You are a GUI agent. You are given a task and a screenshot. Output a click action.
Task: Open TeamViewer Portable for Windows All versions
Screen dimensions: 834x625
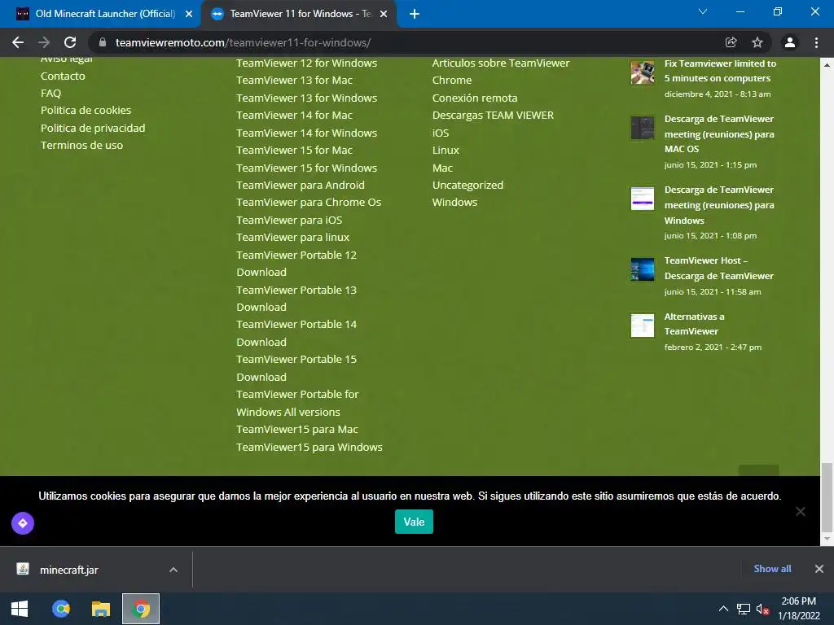tap(298, 404)
